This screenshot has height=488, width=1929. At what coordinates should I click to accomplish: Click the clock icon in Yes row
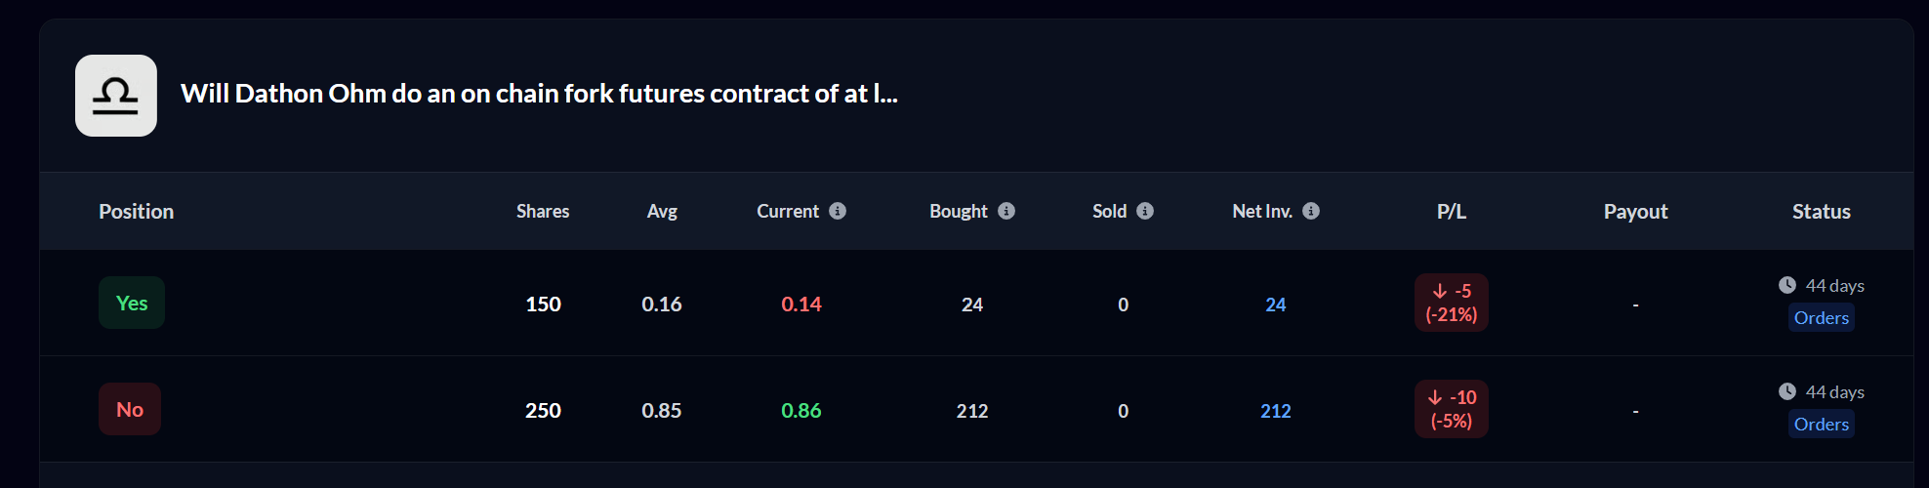click(1787, 285)
